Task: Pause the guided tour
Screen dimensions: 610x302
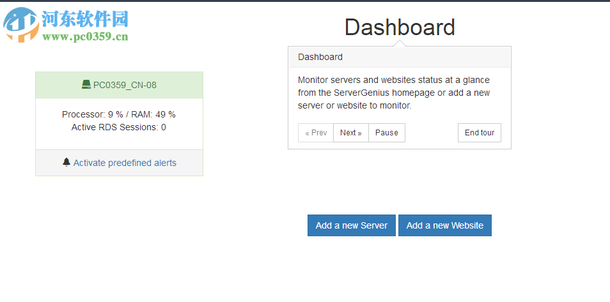Action: coord(387,133)
